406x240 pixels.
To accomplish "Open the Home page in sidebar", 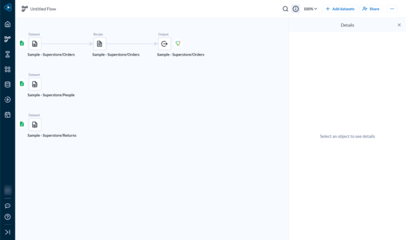I will (8, 24).
